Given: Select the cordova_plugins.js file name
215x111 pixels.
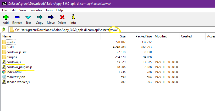Looking at the screenshot, I should click(19, 67).
